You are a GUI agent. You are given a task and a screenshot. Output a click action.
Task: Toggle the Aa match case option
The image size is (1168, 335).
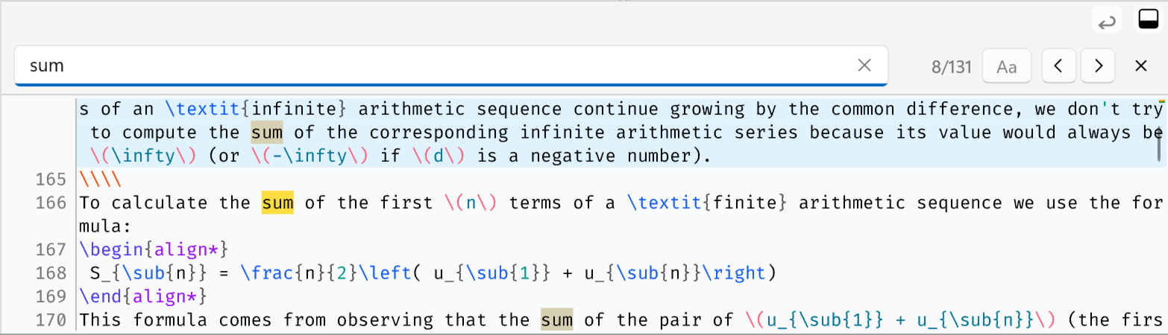tap(1007, 66)
